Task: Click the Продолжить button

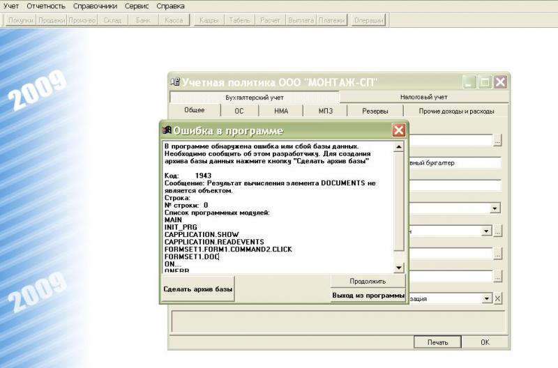Action: (368, 281)
